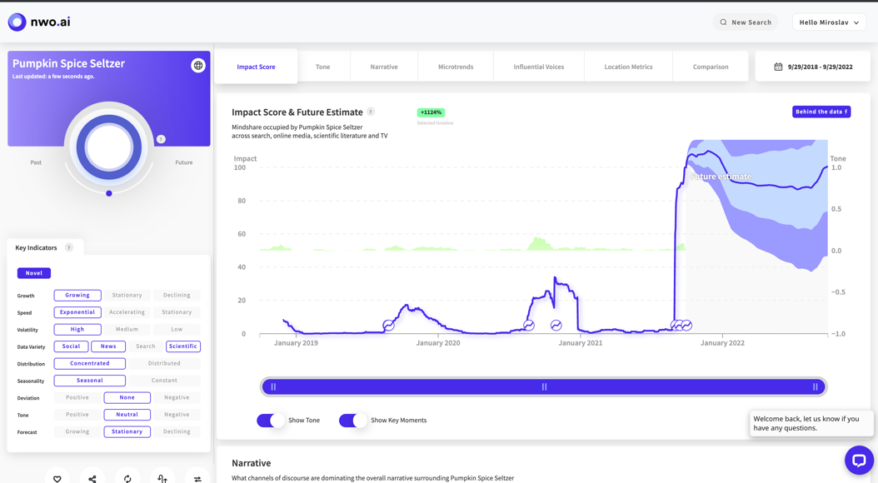The height and width of the screenshot is (483, 878).
Task: Switch to the Microtrends tab
Action: tap(455, 67)
